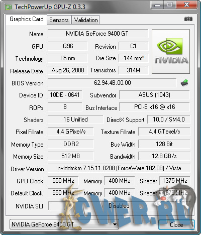Click the Device ID field 10DE - 0641
Screen dimensions: 201x235
pyautogui.click(x=65, y=95)
